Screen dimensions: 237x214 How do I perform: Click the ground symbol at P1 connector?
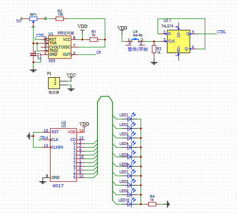[x=71, y=90]
